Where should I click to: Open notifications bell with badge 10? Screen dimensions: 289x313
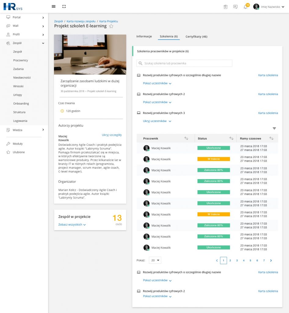point(246,6)
